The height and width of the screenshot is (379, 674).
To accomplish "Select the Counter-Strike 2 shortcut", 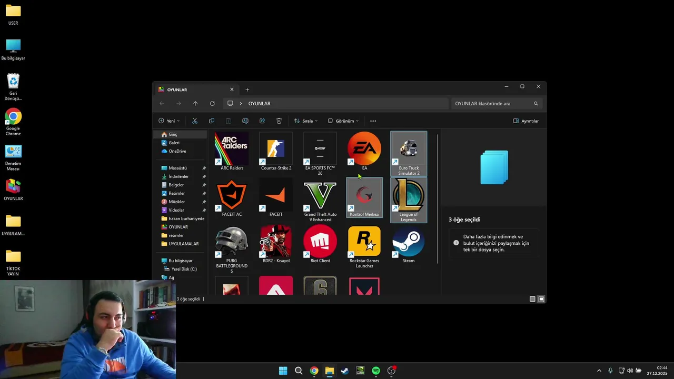I will click(x=276, y=152).
